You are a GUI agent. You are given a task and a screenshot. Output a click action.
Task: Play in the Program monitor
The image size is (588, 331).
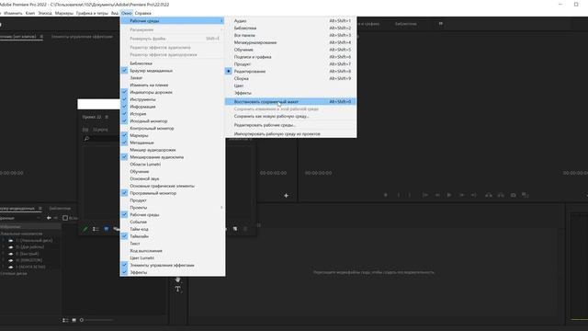coord(449,195)
